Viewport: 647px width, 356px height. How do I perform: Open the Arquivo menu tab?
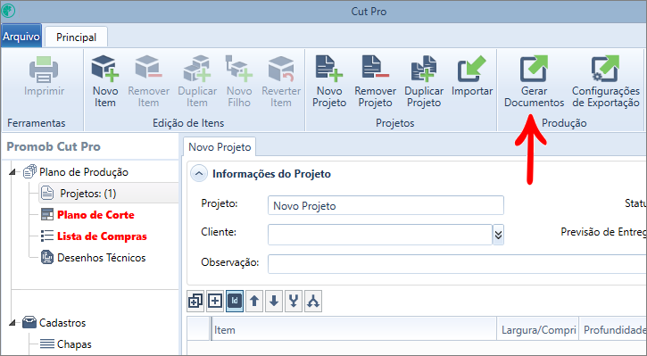tap(21, 37)
